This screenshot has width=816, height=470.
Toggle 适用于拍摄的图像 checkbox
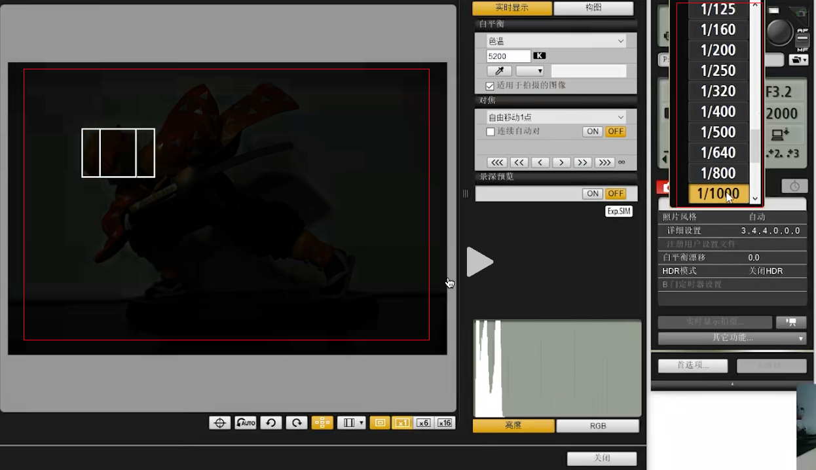(490, 86)
